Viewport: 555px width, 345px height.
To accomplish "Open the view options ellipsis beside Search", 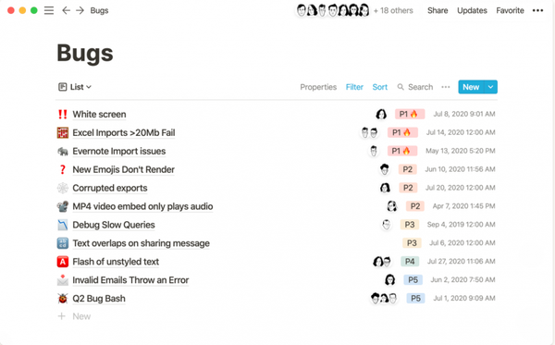I will pyautogui.click(x=446, y=87).
